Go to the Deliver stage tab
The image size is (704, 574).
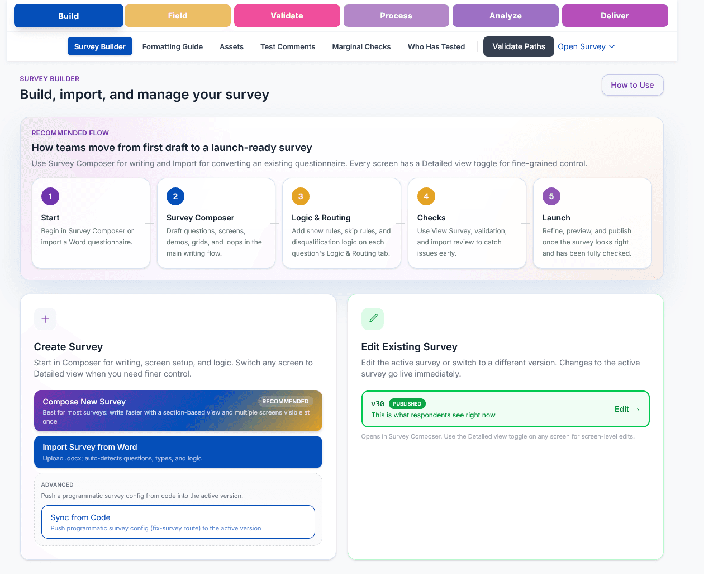click(x=615, y=16)
